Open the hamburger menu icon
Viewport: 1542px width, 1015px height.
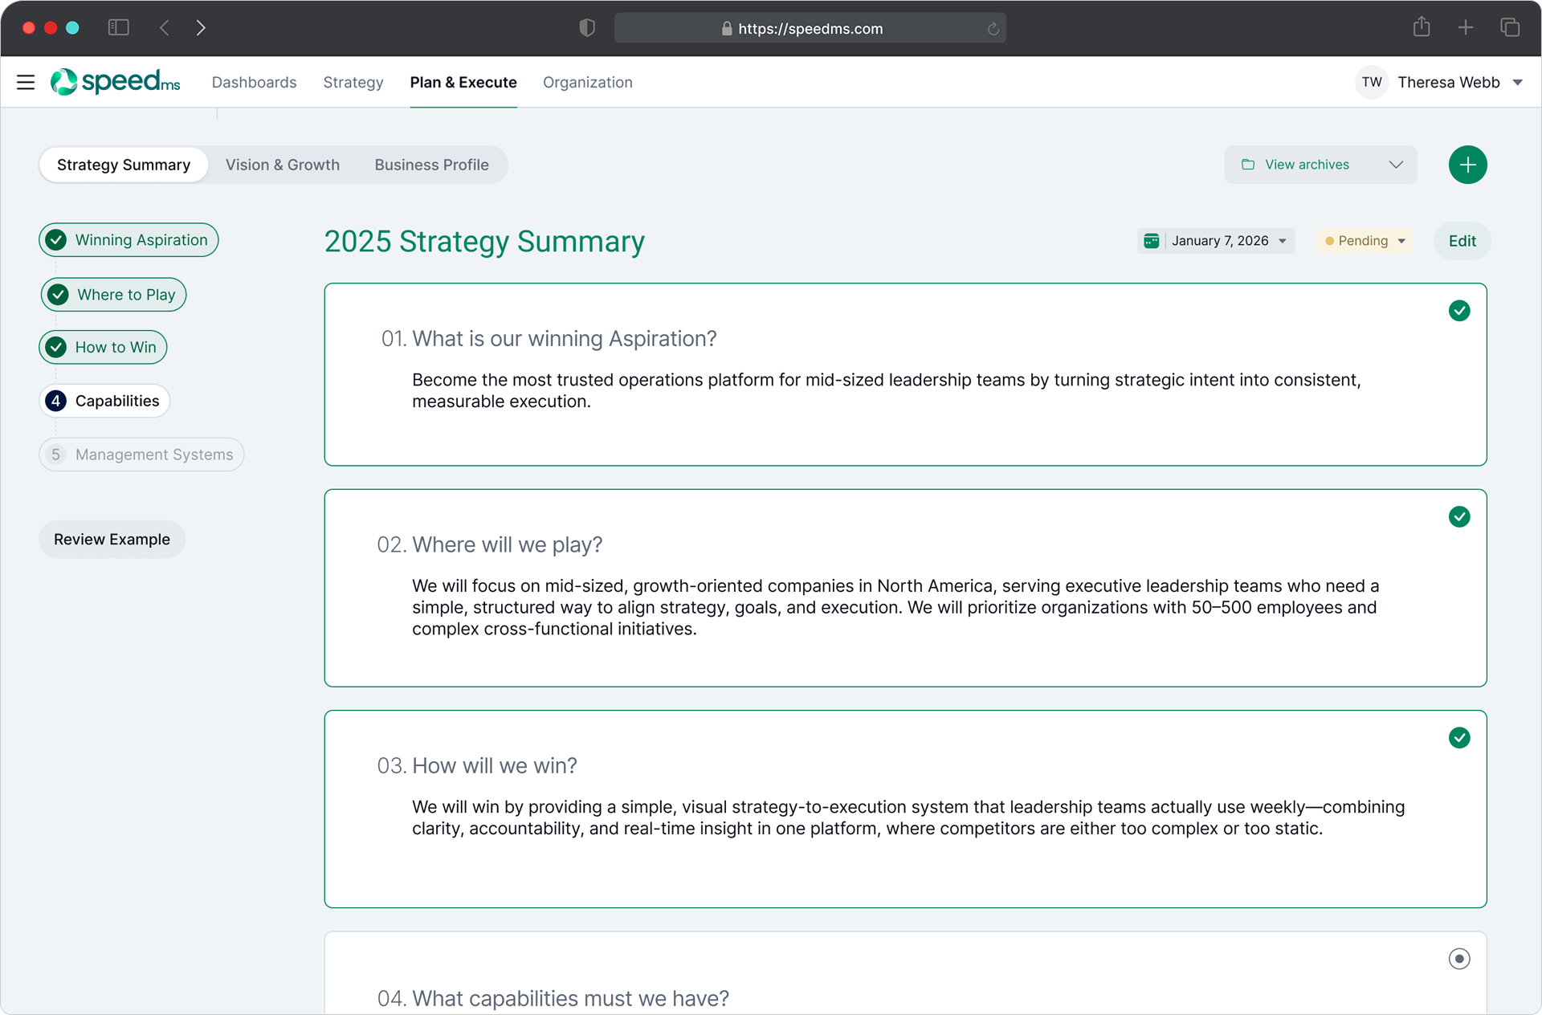click(x=26, y=82)
